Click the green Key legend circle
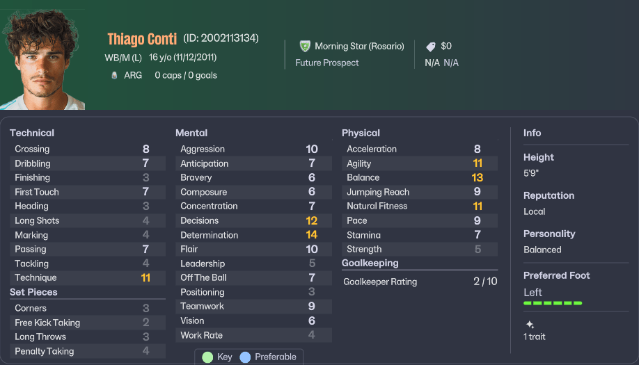The width and height of the screenshot is (639, 365). [207, 357]
